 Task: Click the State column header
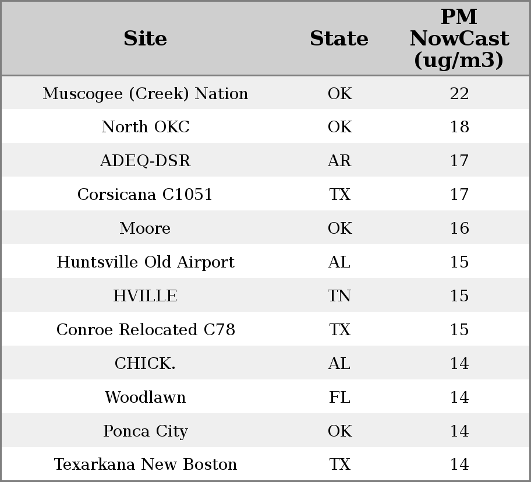point(339,38)
